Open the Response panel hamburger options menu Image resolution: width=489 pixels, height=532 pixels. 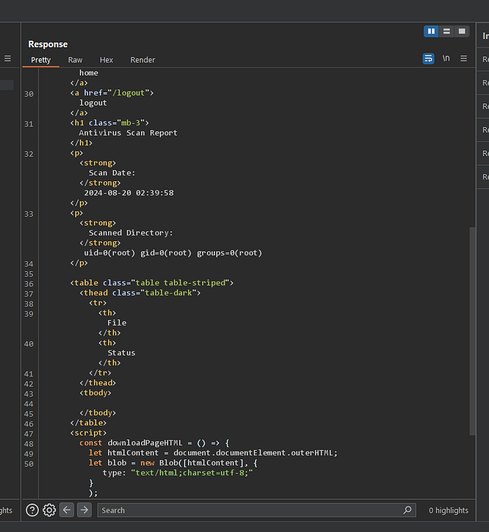pos(463,59)
